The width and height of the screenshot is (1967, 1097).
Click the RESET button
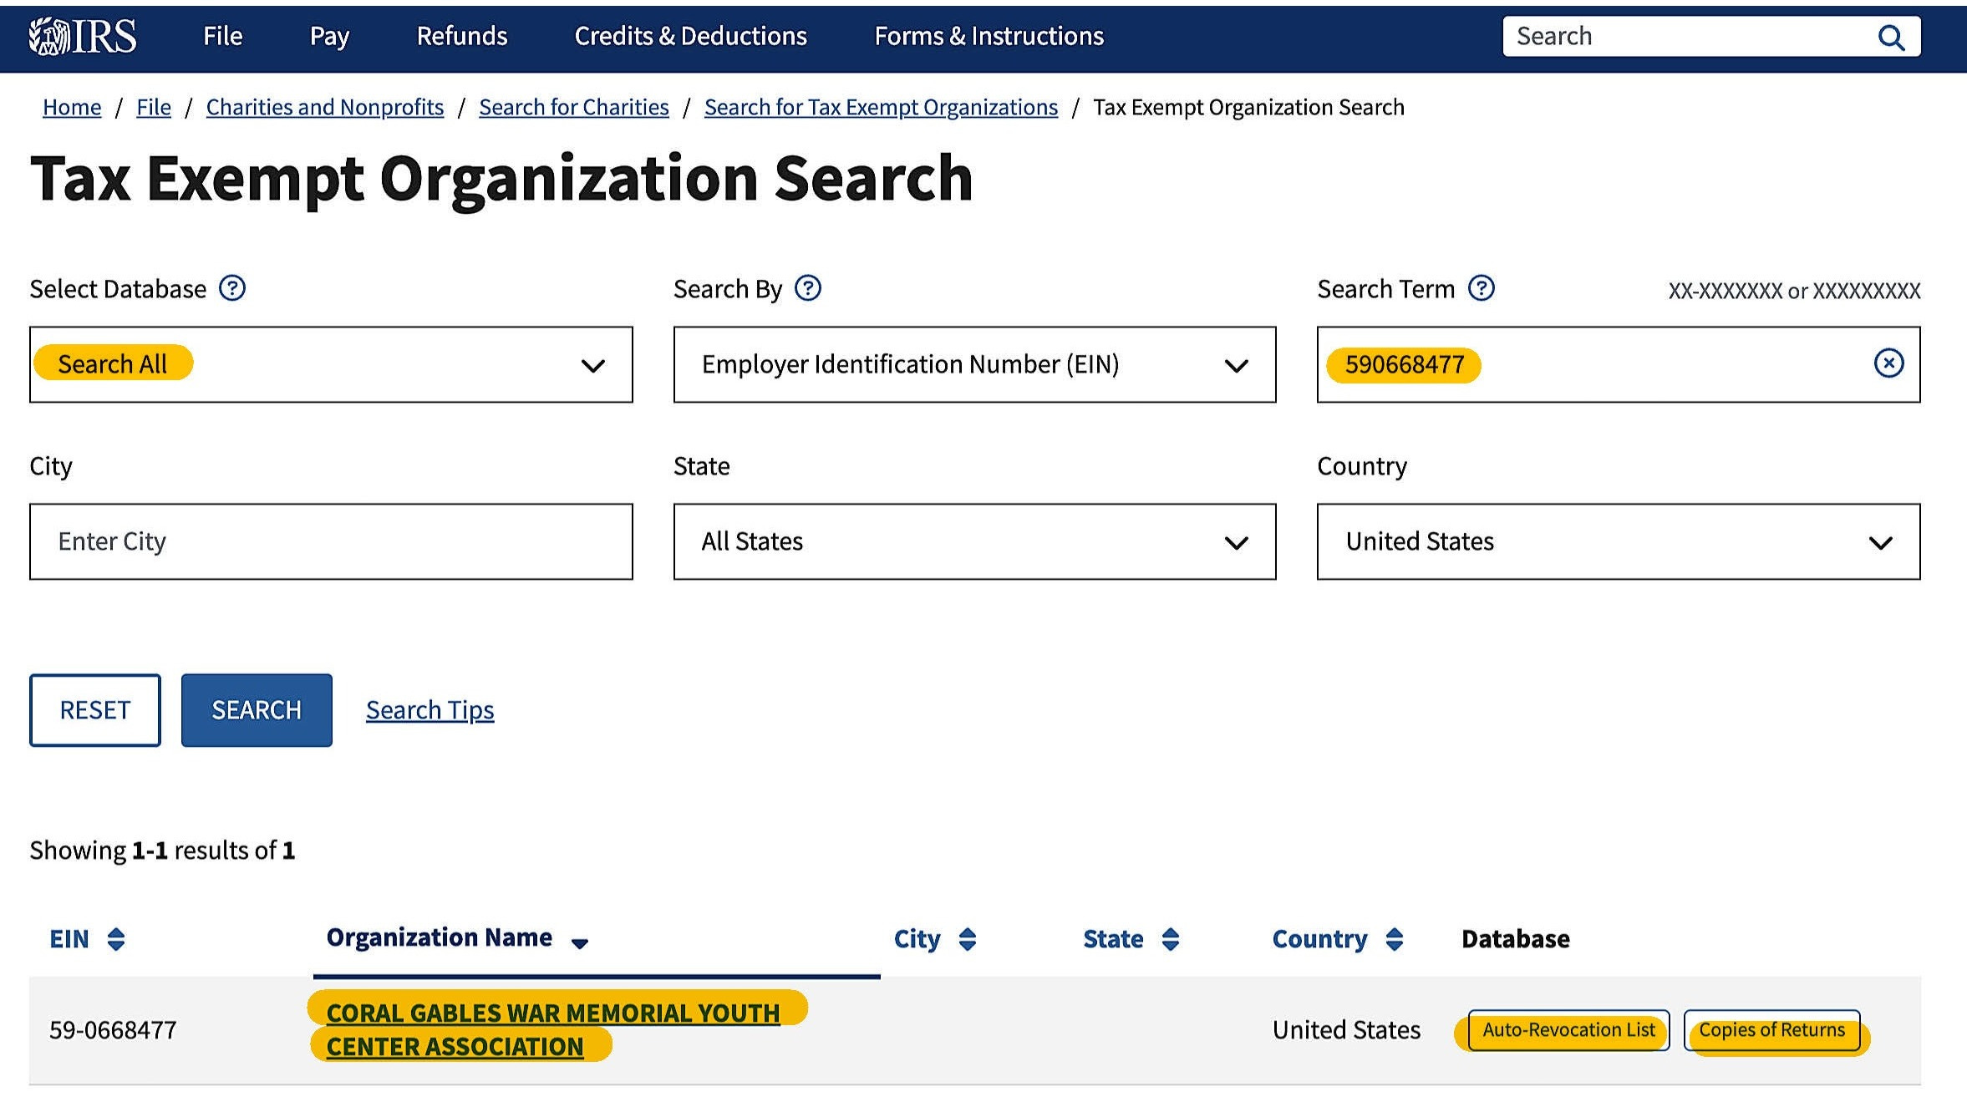pyautogui.click(x=95, y=710)
